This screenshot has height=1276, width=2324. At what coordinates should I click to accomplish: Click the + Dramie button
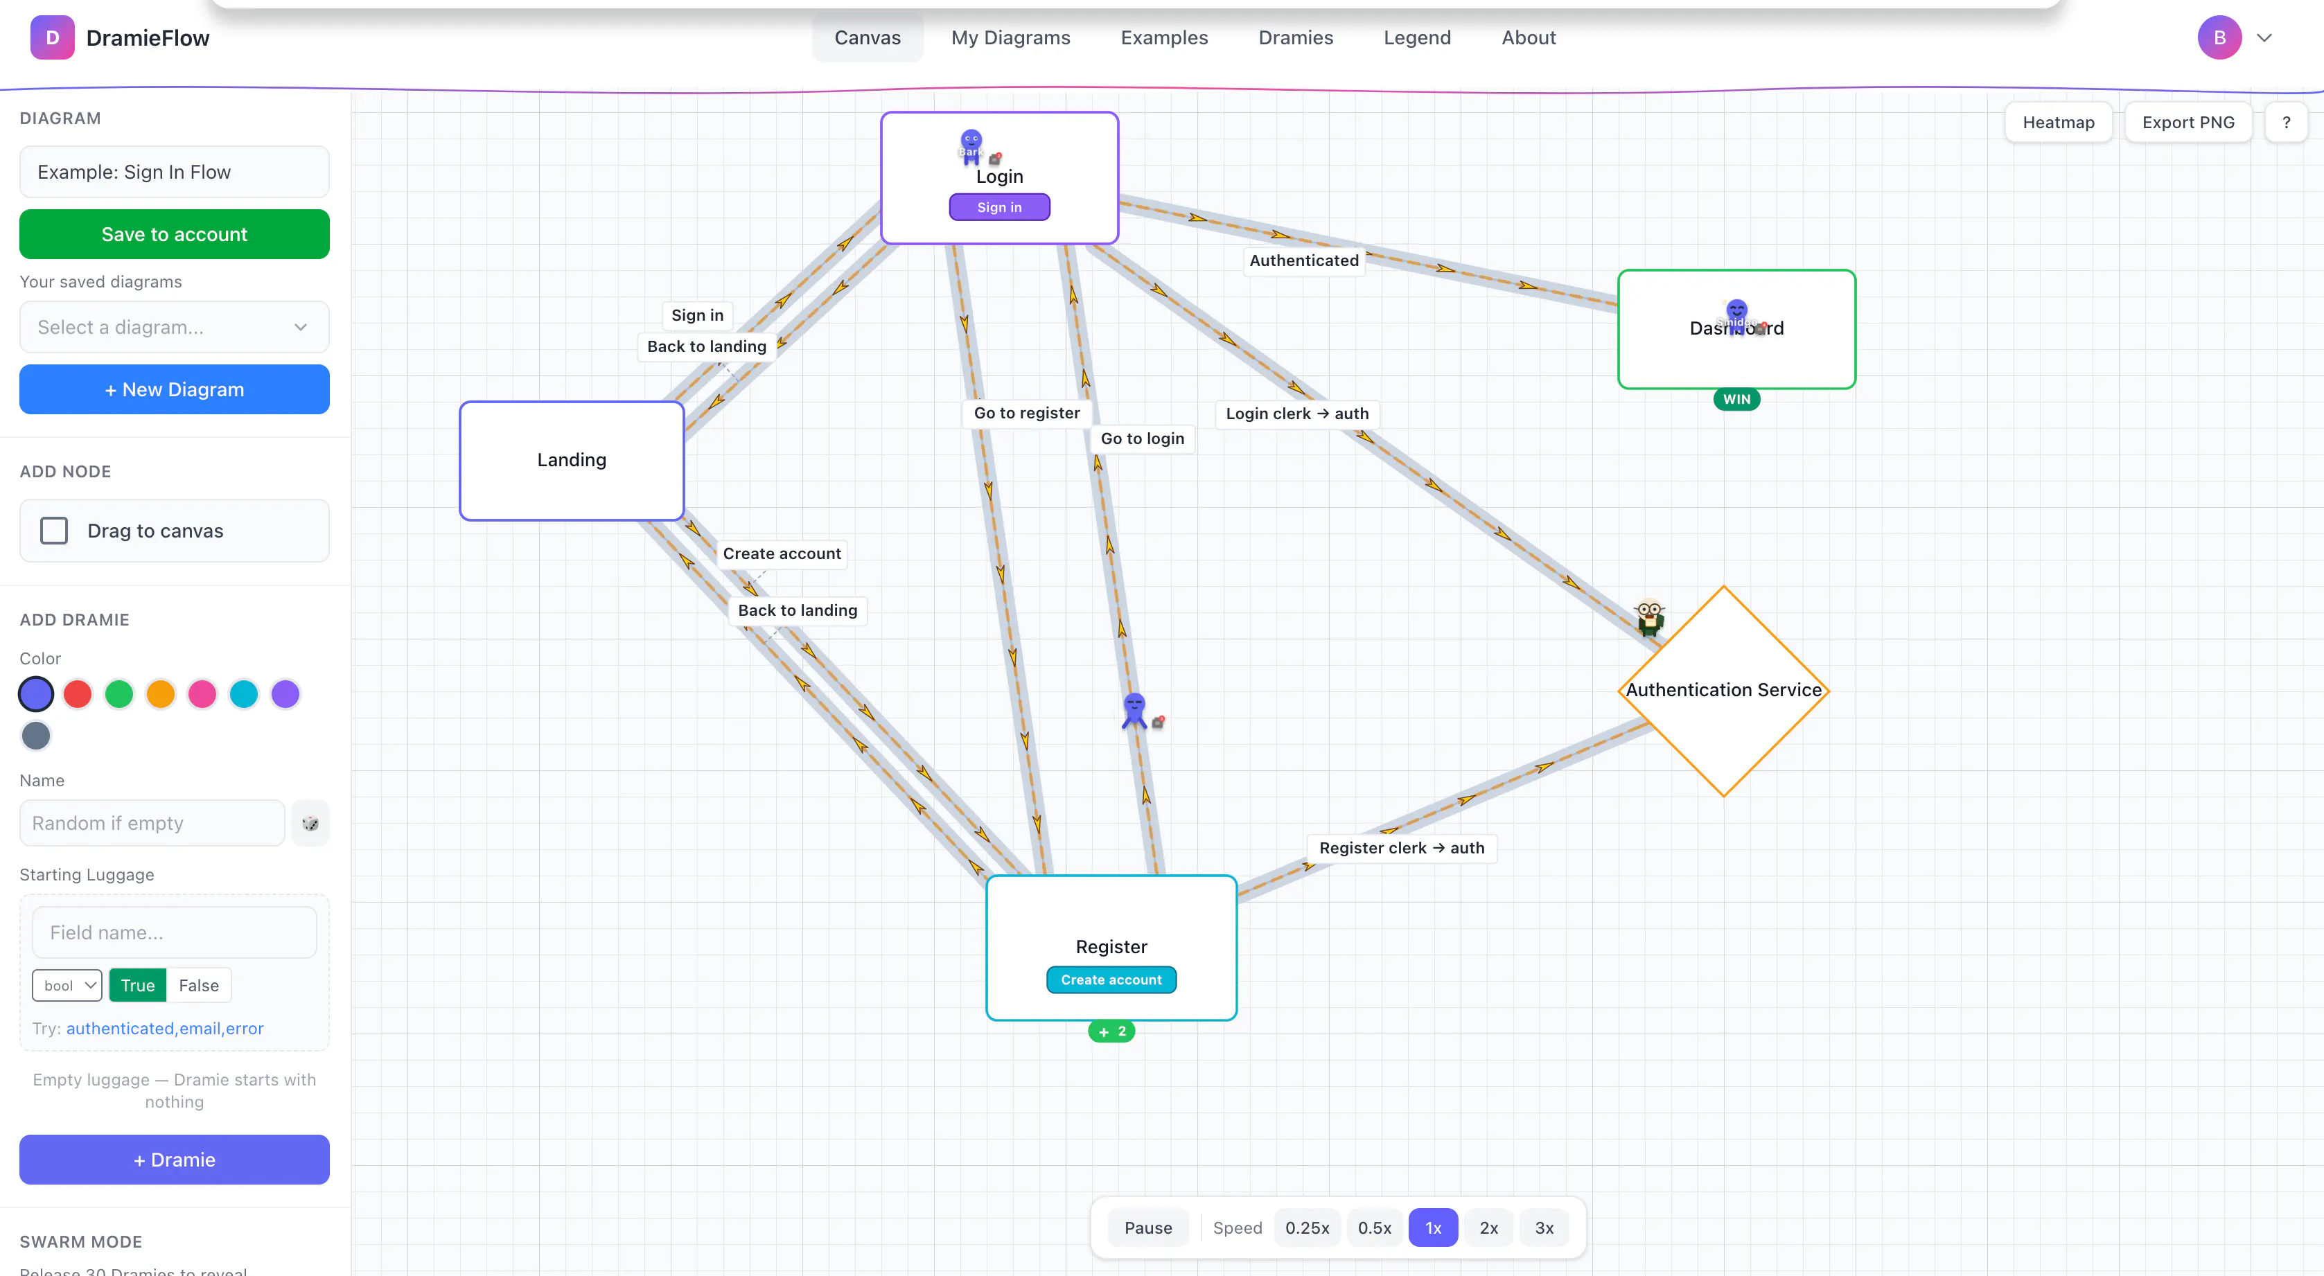(x=174, y=1160)
